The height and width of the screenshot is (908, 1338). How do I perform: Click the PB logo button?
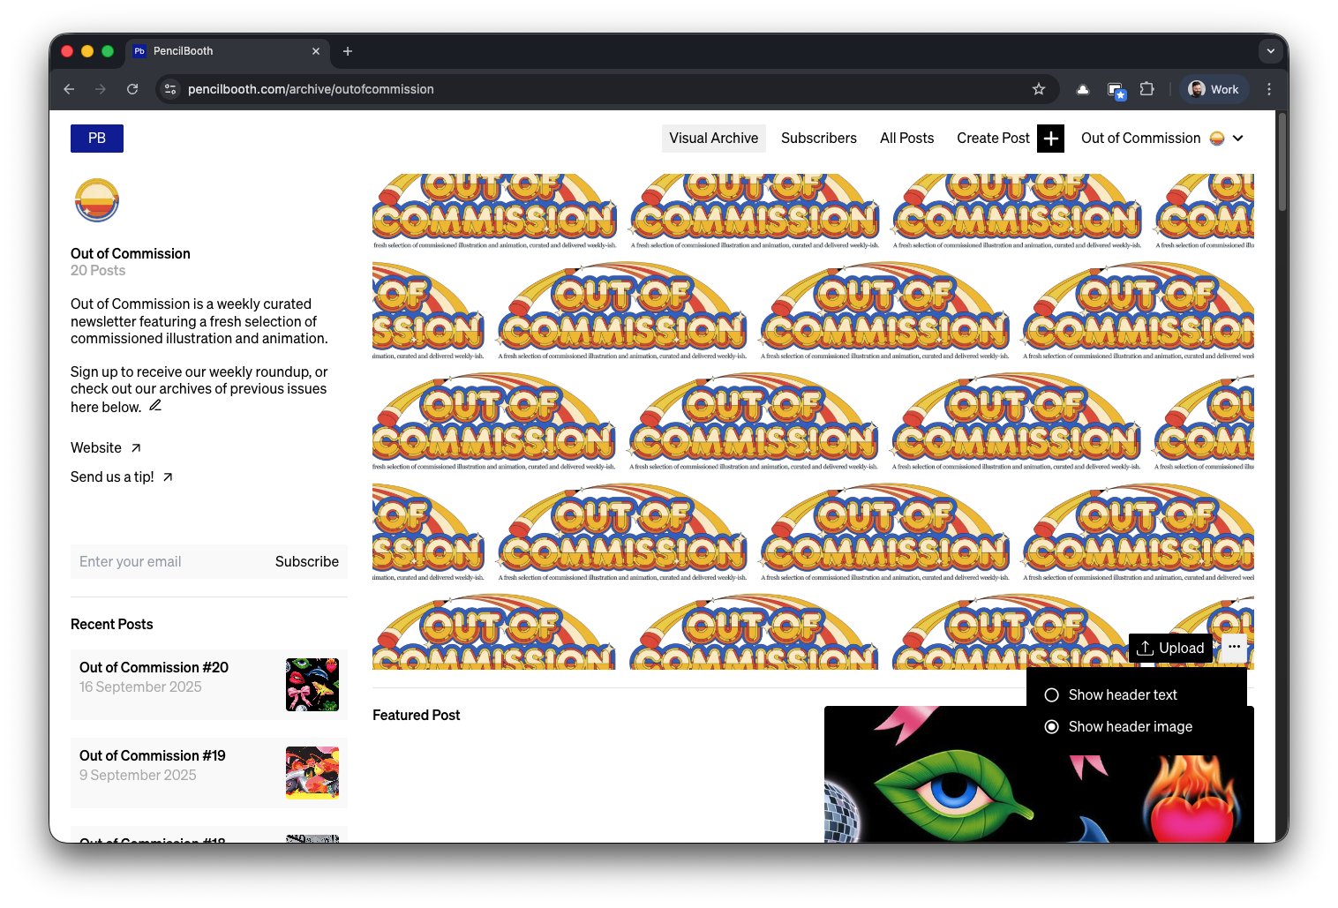click(x=97, y=139)
